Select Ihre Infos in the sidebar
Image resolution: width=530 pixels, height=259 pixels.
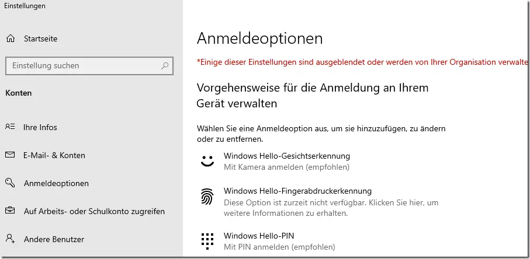40,128
